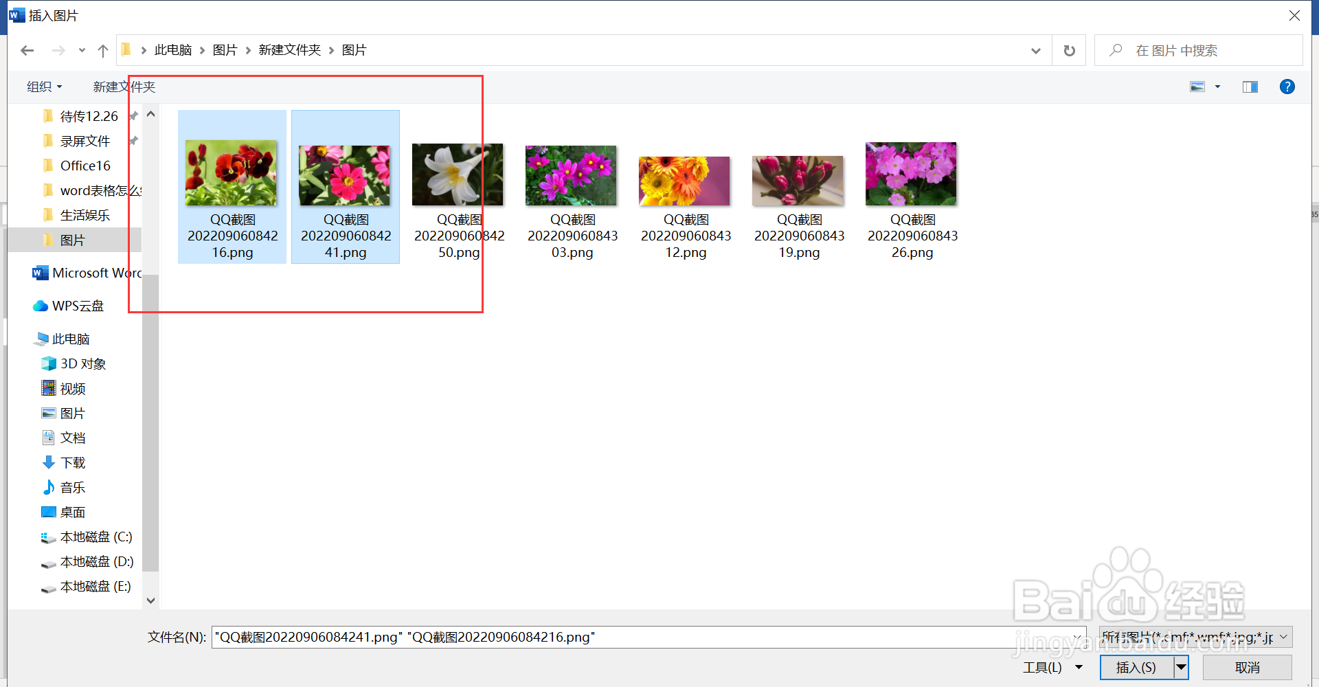
Task: Click the 插入(S) button
Action: [x=1136, y=667]
